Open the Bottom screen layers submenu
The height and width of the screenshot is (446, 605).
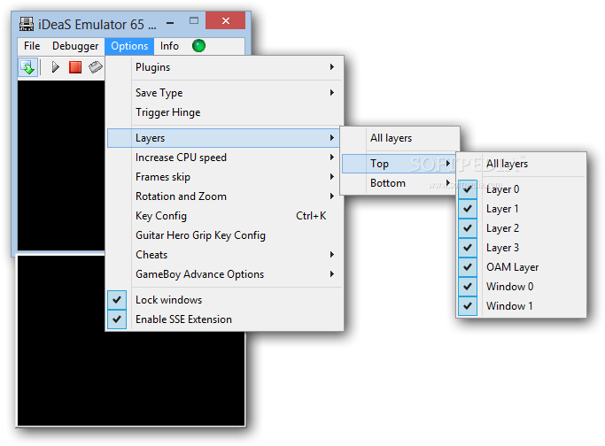point(399,183)
